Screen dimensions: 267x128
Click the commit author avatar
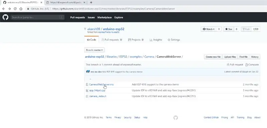(x=88, y=72)
